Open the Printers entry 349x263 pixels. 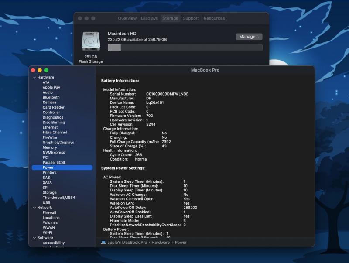[x=50, y=172]
